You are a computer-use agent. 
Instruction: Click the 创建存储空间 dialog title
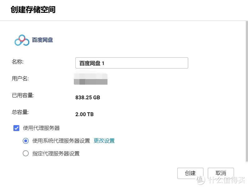[33, 9]
